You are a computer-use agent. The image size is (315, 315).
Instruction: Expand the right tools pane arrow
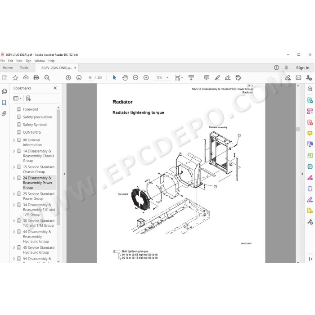tap(302, 174)
